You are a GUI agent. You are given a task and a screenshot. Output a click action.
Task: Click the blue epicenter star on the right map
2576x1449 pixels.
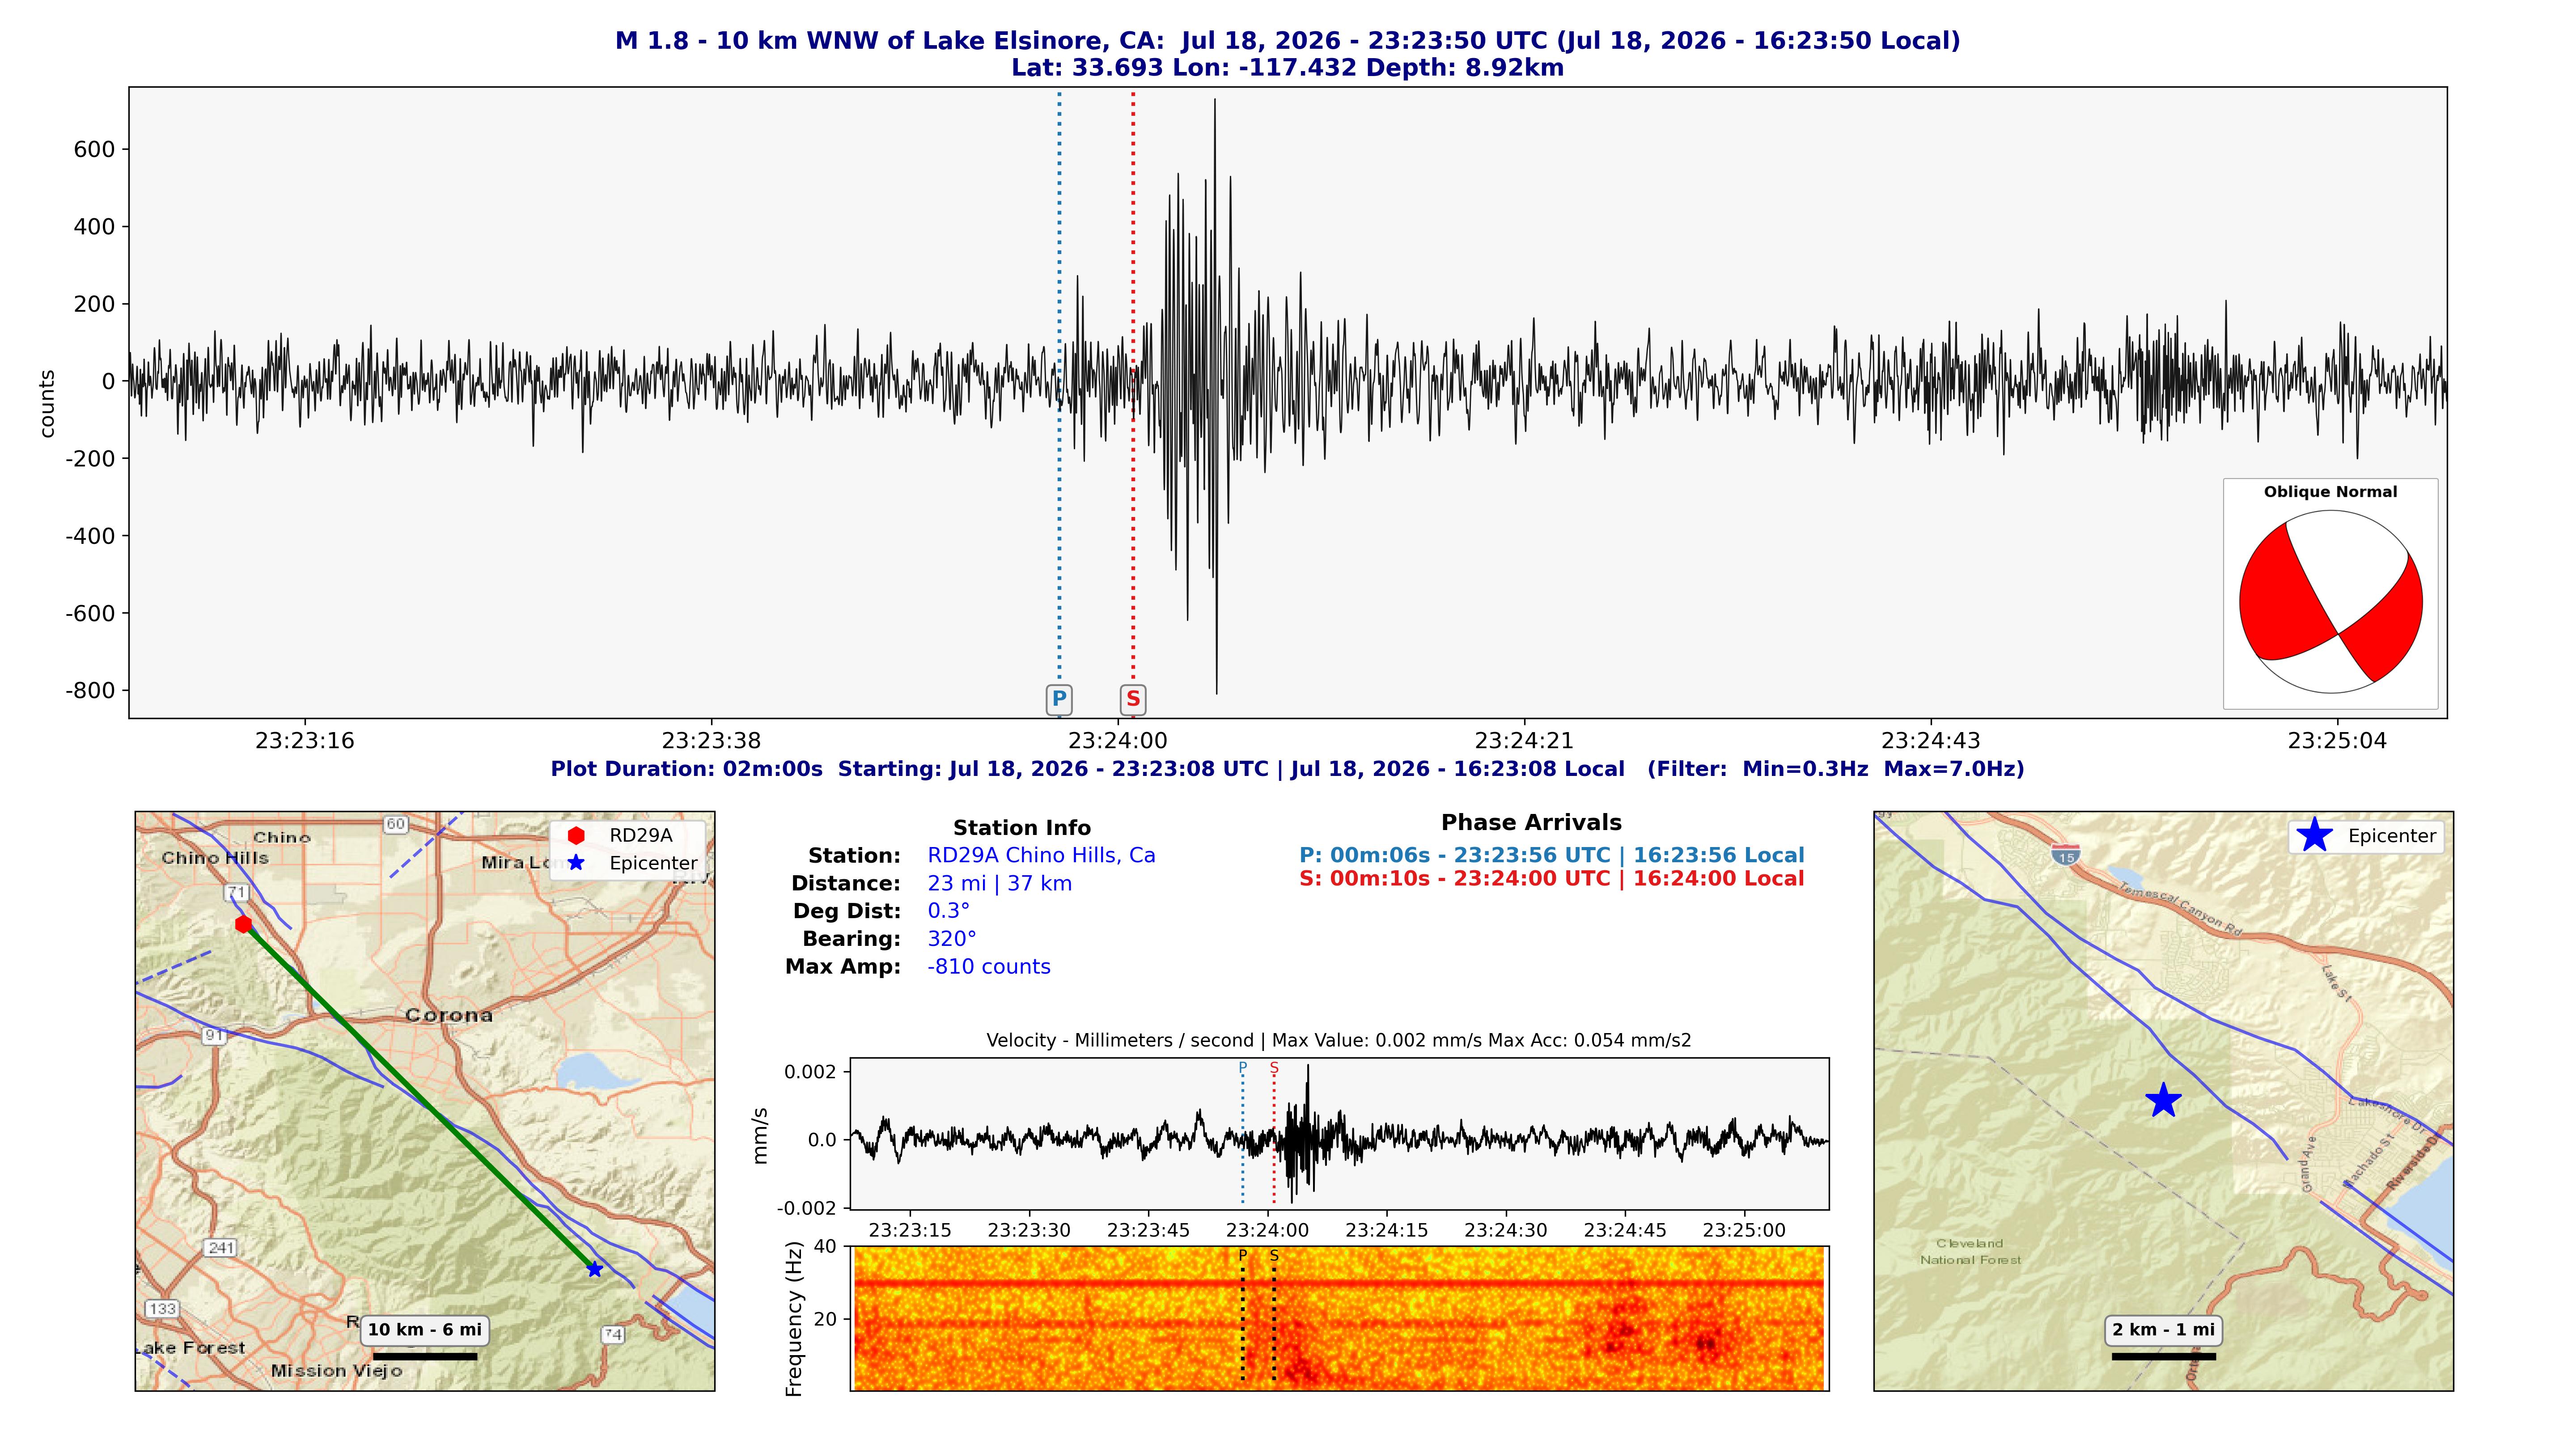(x=2163, y=1100)
